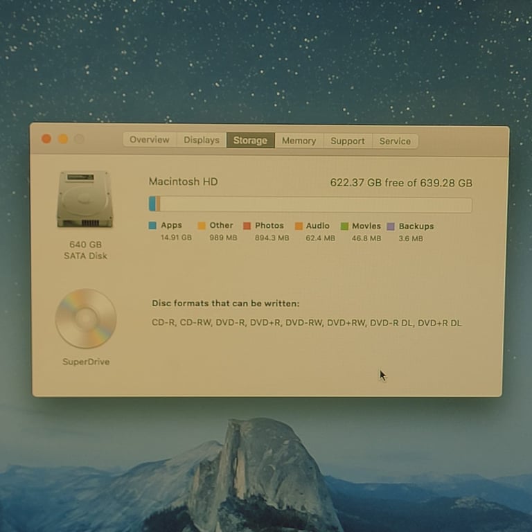Click the blue Apps color swatch
532x532 pixels.
tap(152, 225)
